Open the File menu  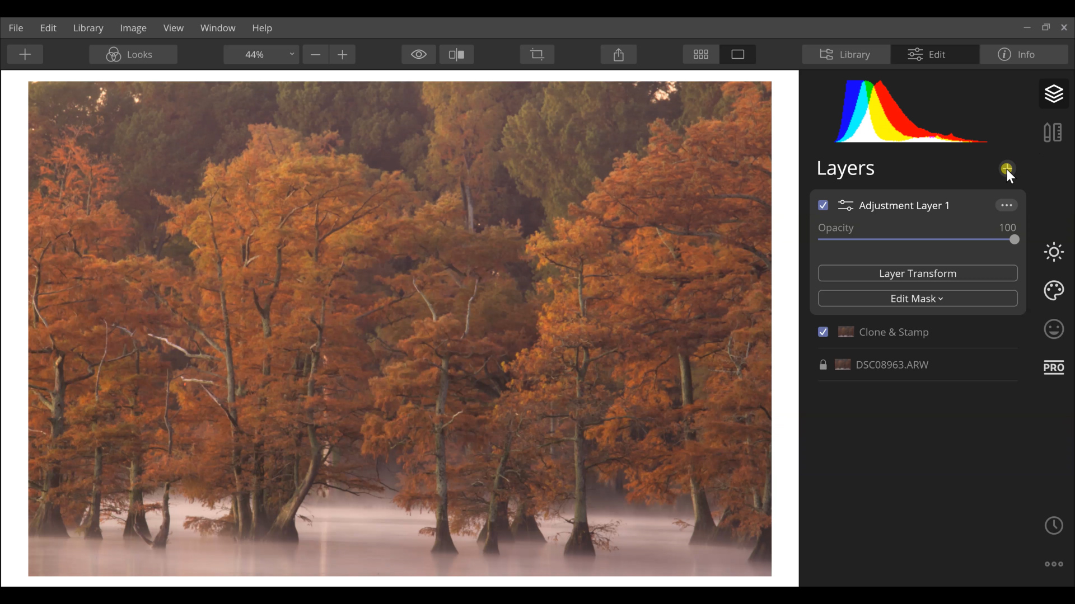pyautogui.click(x=16, y=28)
